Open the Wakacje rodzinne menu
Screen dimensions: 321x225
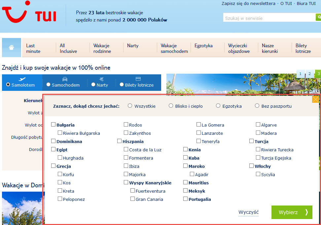102,48
